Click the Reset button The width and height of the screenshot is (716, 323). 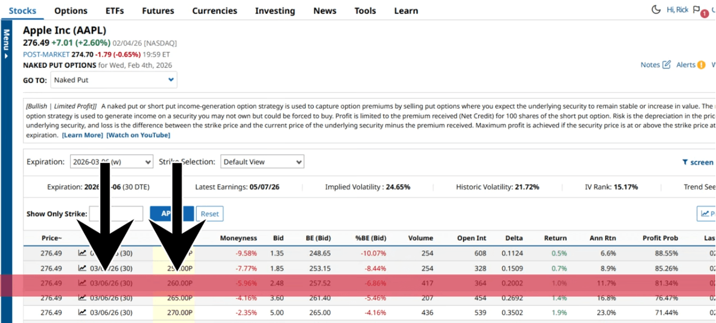209,213
